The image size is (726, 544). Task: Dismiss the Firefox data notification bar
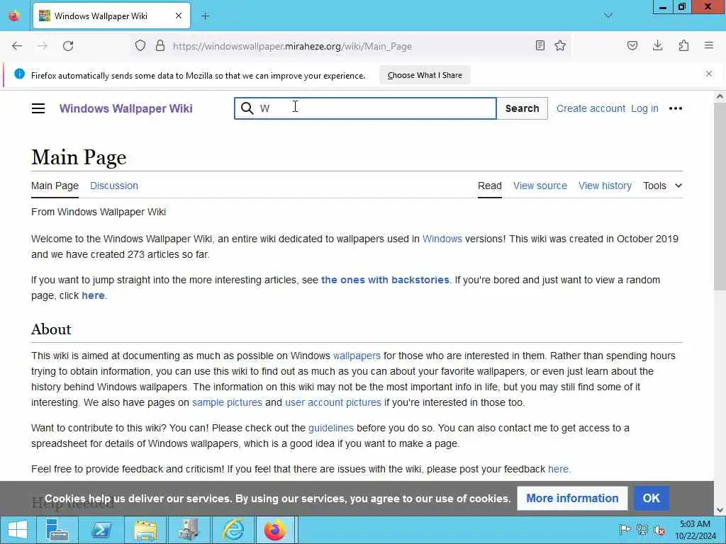point(709,74)
